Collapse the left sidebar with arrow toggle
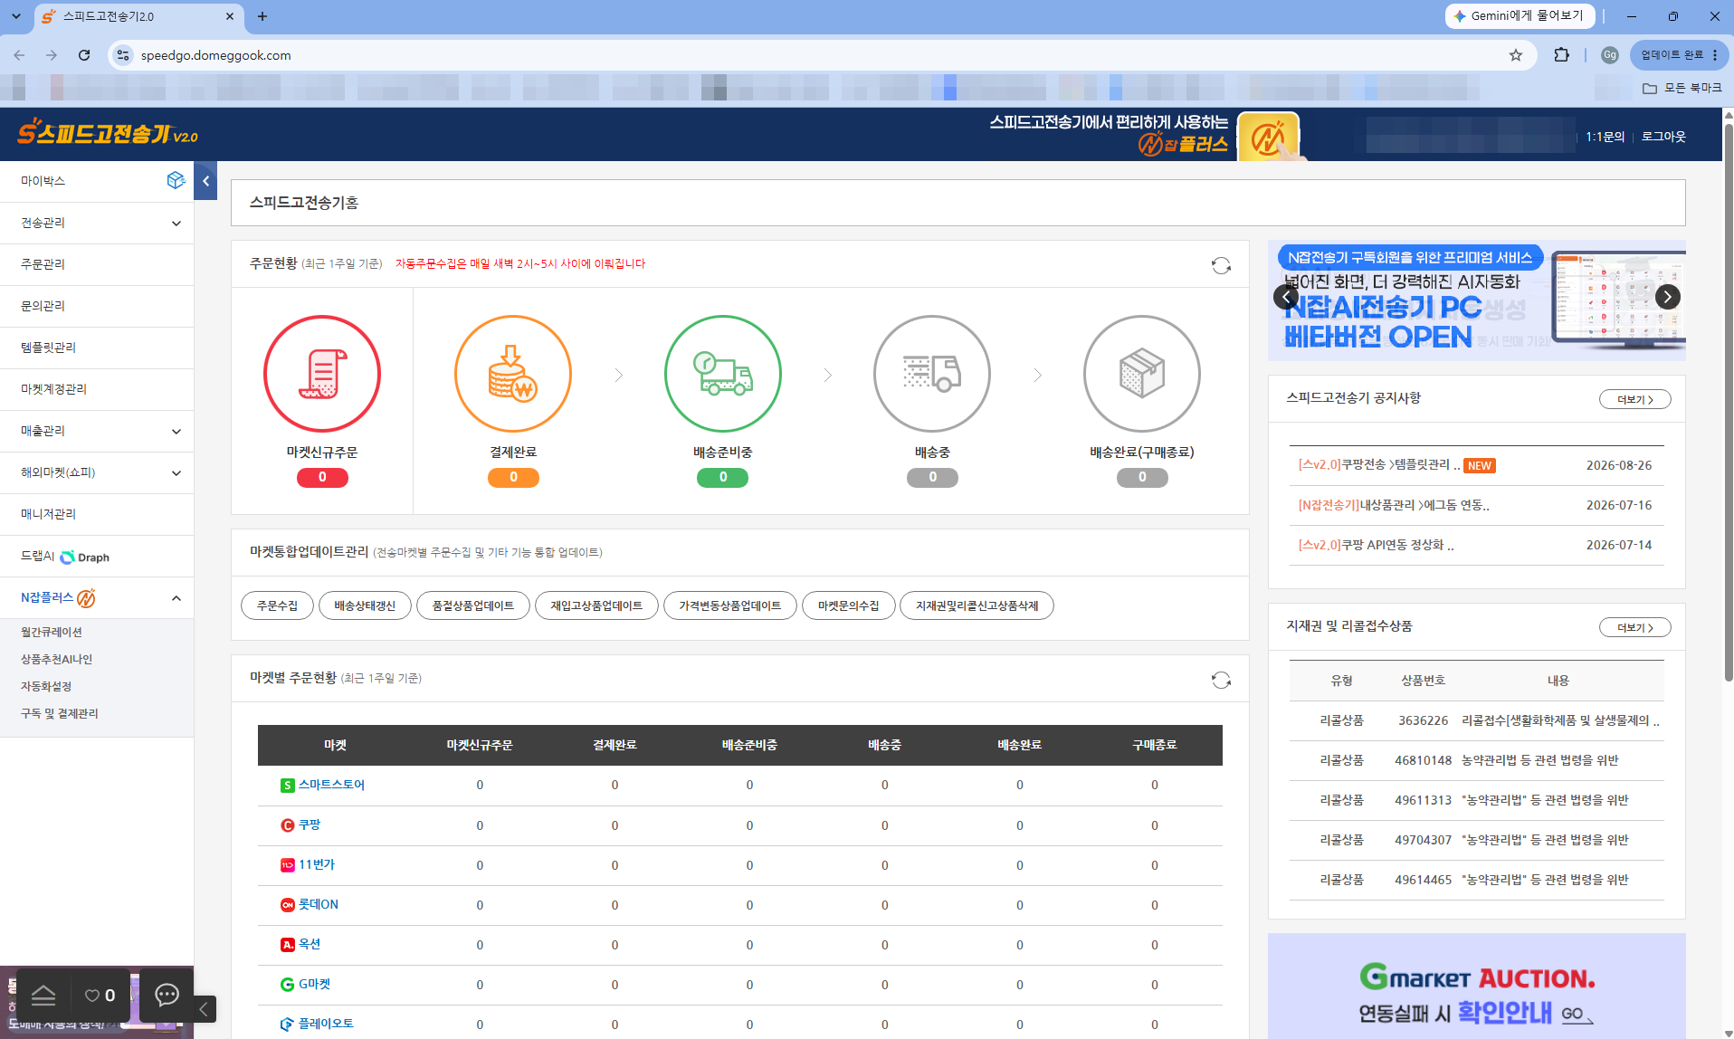 coord(205,181)
